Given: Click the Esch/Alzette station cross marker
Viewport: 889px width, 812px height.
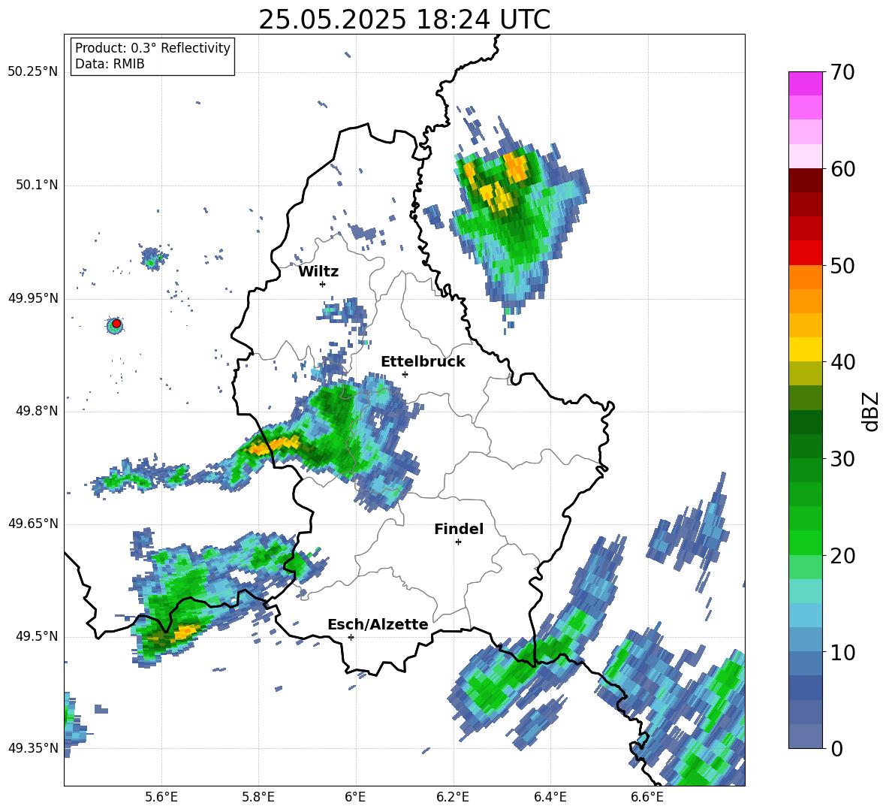Looking at the screenshot, I should (x=351, y=637).
